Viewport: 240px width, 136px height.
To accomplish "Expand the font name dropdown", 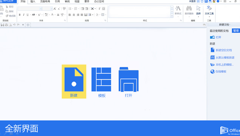I will (x=41, y=9).
